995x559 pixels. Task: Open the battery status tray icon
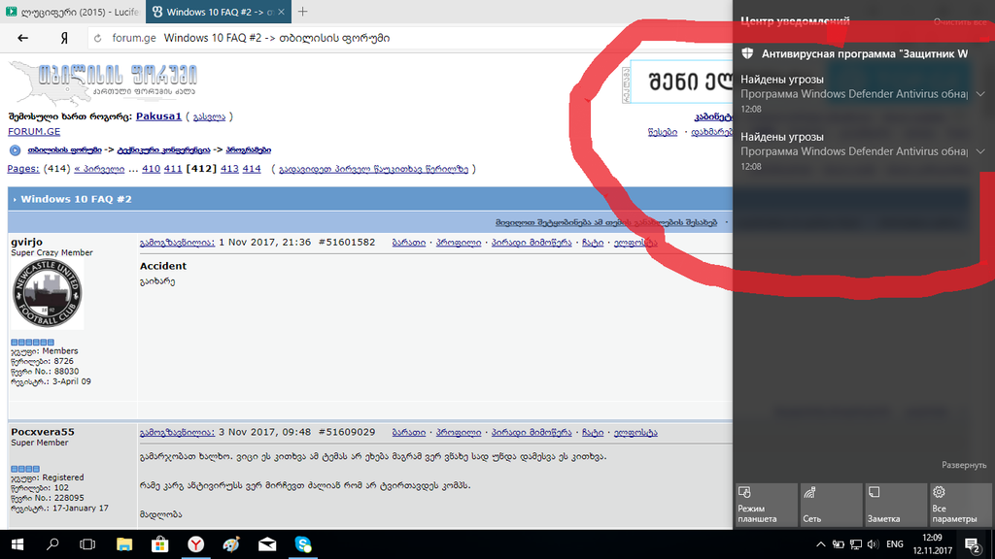tap(839, 544)
